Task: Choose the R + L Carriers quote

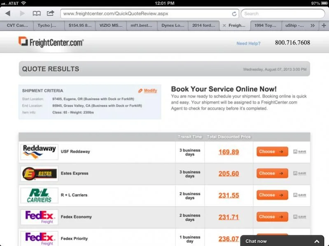Action: (272, 195)
